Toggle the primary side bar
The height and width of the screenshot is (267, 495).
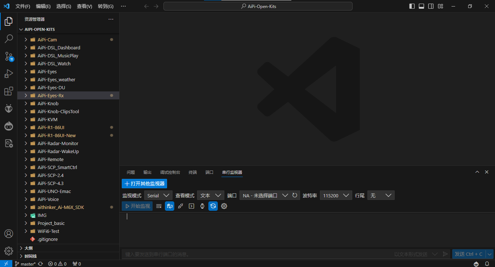pyautogui.click(x=412, y=6)
